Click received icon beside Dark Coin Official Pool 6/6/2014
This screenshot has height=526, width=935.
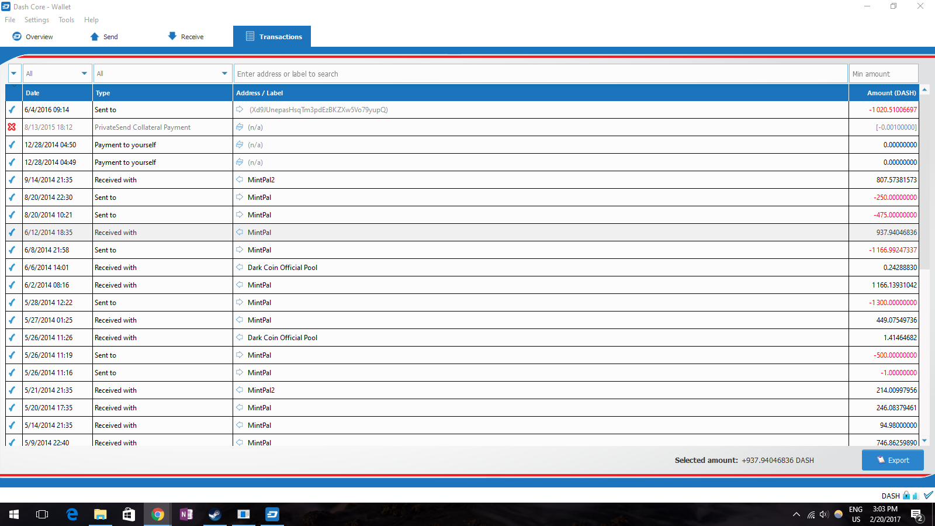240,267
